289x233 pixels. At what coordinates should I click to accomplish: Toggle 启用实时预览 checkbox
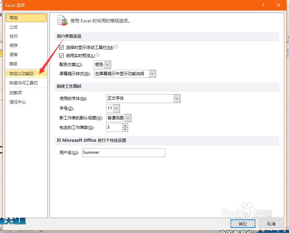(62, 55)
